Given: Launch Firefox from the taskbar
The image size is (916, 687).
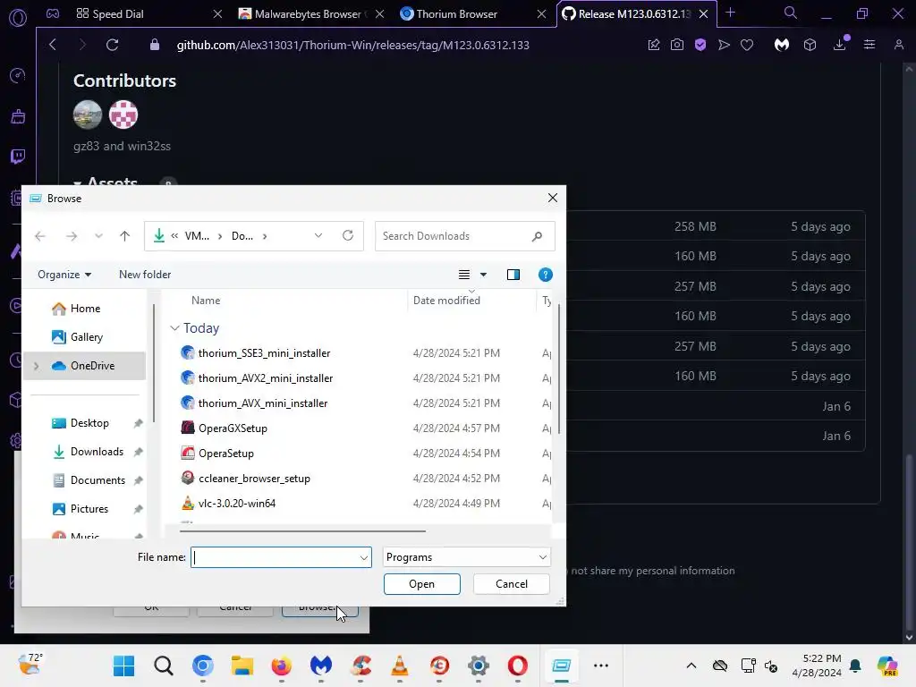Looking at the screenshot, I should tap(282, 666).
